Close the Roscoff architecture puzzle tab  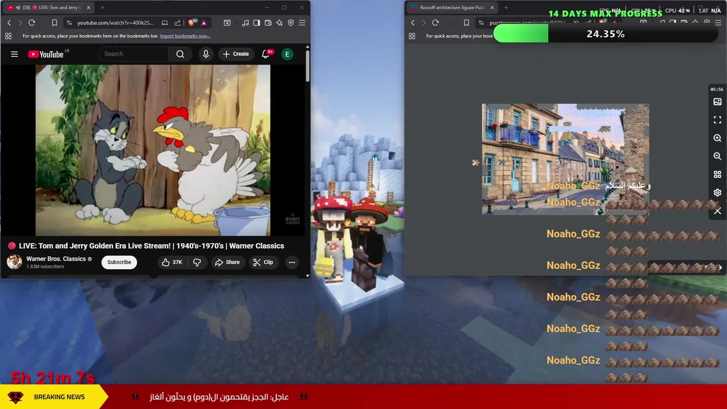[x=492, y=7]
